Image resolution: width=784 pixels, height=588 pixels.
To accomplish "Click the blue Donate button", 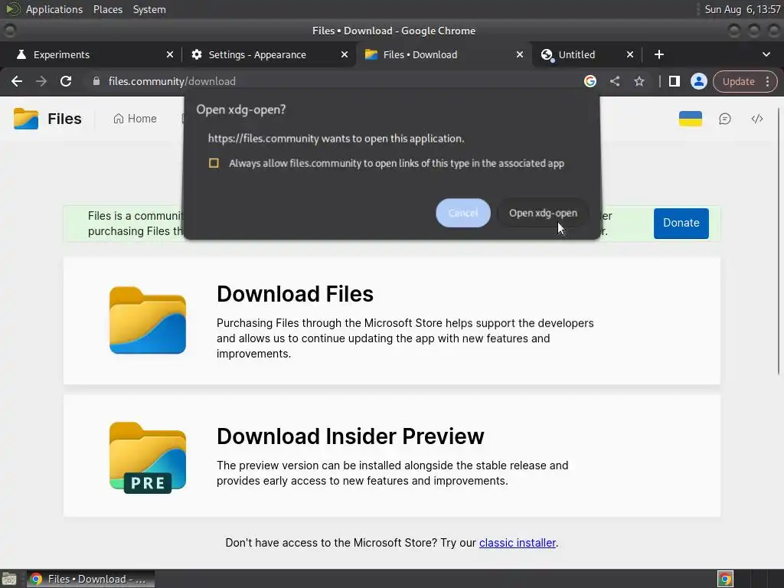I will tap(681, 223).
